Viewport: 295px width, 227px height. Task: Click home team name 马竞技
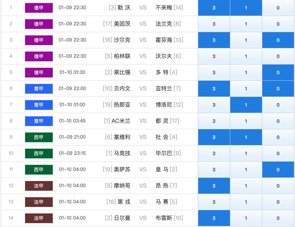coord(122,153)
